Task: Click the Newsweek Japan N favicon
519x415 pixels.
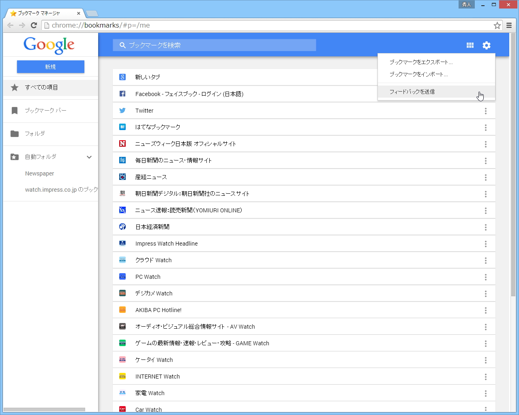Action: click(x=122, y=143)
